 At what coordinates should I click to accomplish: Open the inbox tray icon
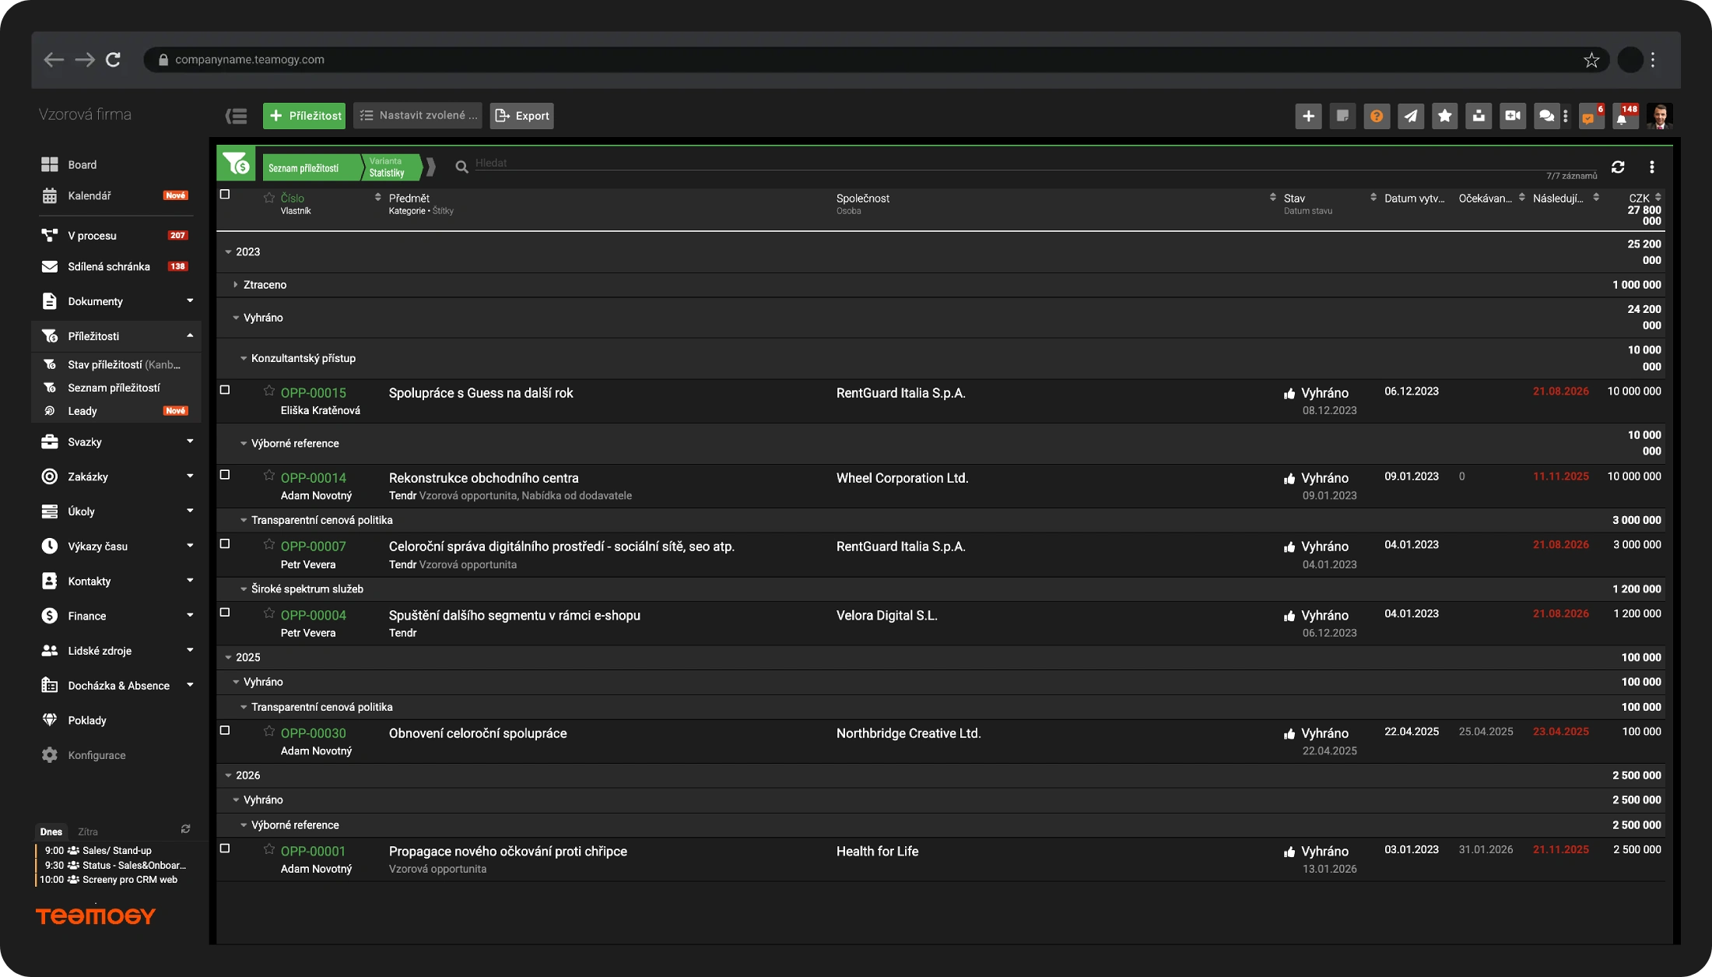[1479, 116]
